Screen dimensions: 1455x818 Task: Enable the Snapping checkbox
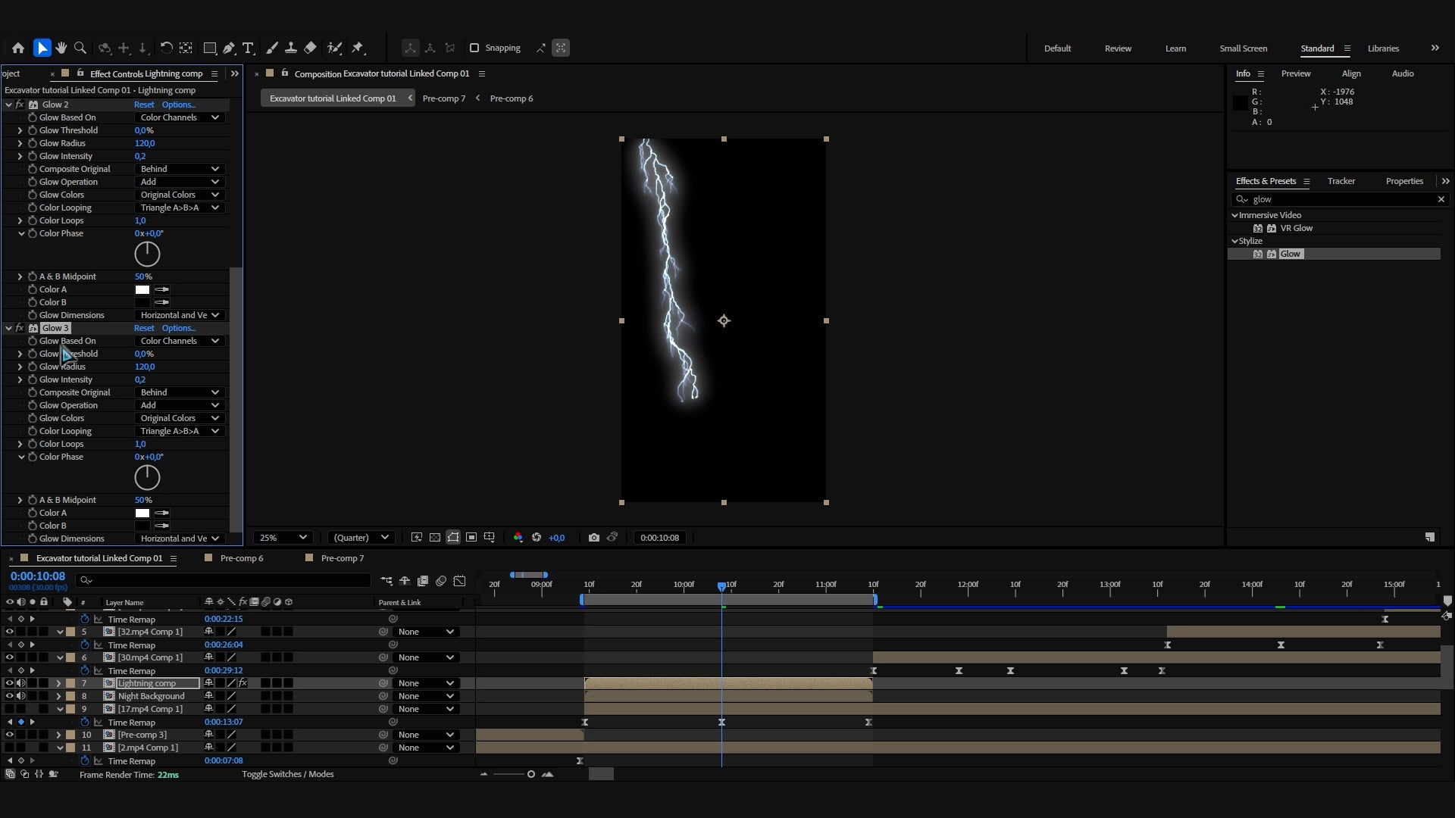[x=474, y=48]
